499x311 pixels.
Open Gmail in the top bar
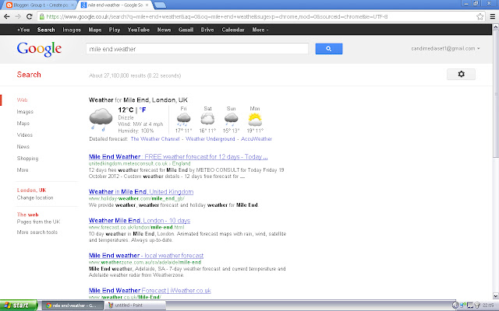pos(186,30)
